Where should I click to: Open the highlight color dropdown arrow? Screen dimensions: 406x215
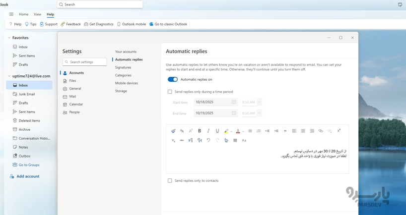[231, 131]
